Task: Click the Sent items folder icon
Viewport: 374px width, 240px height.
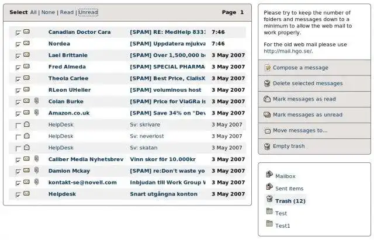Action: (x=269, y=187)
